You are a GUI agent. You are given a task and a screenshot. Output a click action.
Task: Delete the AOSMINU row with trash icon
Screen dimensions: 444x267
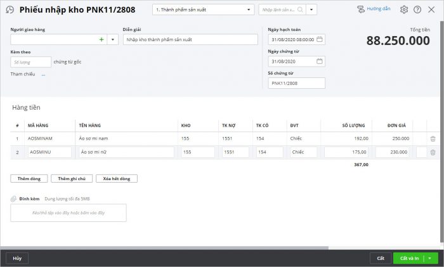point(433,152)
